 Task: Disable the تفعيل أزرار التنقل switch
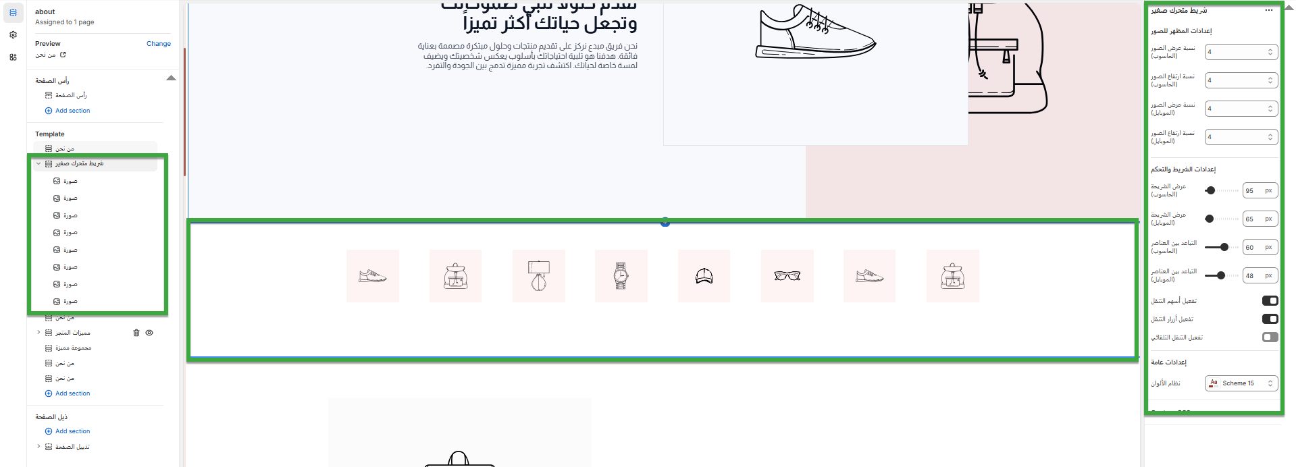(x=1270, y=319)
